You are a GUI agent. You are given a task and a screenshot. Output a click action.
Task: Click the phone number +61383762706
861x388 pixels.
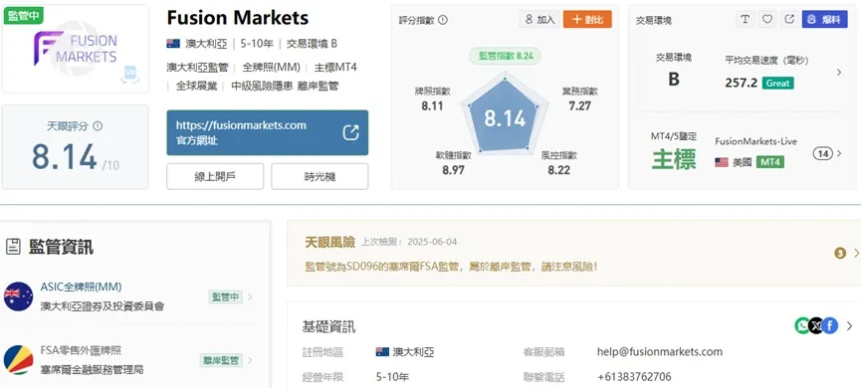click(634, 377)
